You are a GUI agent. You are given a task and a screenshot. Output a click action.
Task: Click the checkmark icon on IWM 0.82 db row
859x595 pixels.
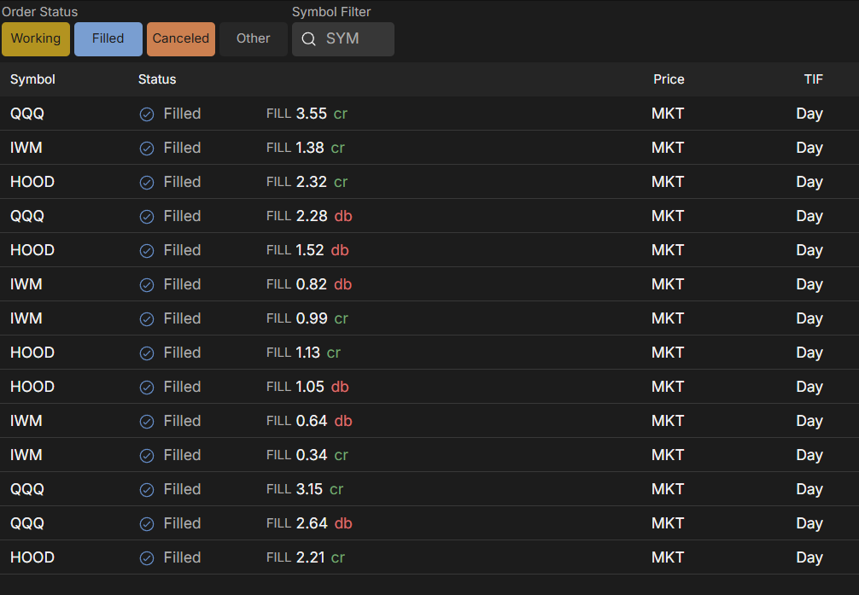coord(147,284)
